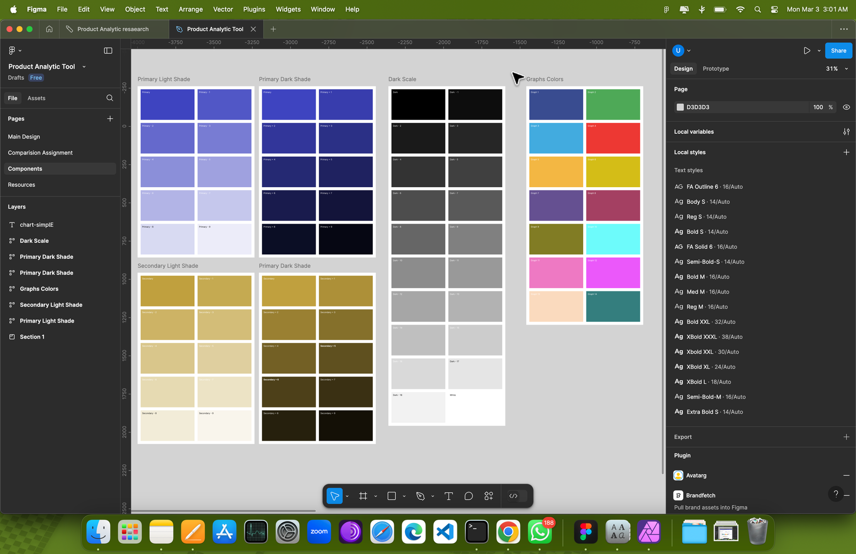Toggle Dev Mode switch in toolbar
The image size is (856, 554).
pos(517,496)
